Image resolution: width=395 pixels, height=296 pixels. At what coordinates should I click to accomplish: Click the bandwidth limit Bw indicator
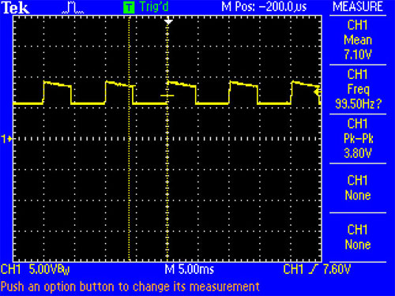[x=65, y=270]
